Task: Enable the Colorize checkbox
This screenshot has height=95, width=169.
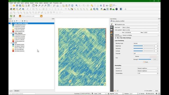Action: [134, 56]
